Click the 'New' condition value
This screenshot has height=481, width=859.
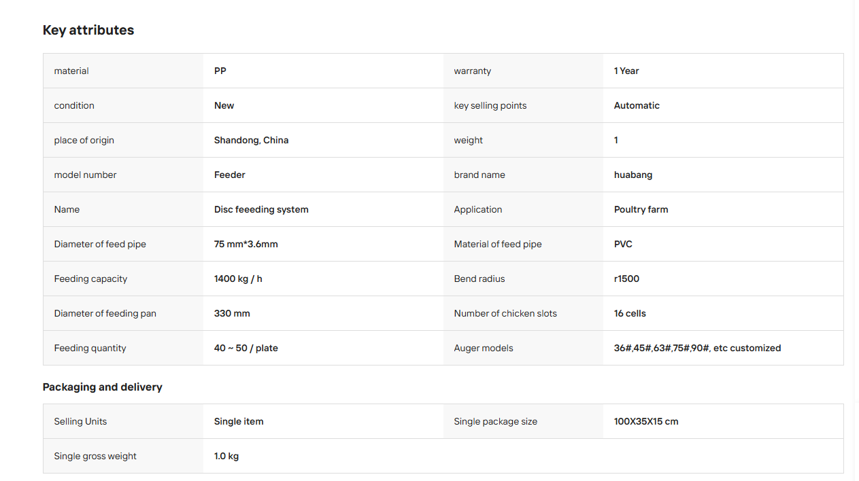224,105
